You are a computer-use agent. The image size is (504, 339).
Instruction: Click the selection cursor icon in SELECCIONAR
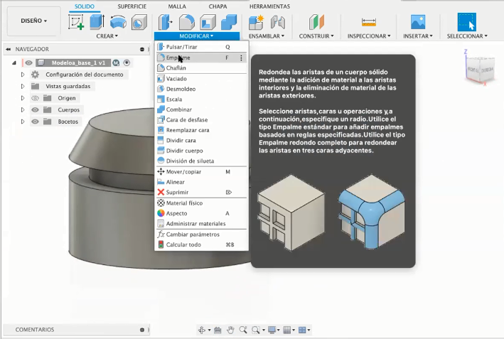pos(466,22)
